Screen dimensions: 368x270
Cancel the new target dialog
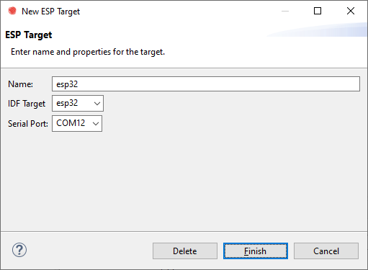tap(326, 251)
